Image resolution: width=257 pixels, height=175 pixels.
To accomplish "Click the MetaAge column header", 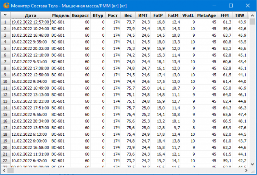I will click(x=207, y=15).
